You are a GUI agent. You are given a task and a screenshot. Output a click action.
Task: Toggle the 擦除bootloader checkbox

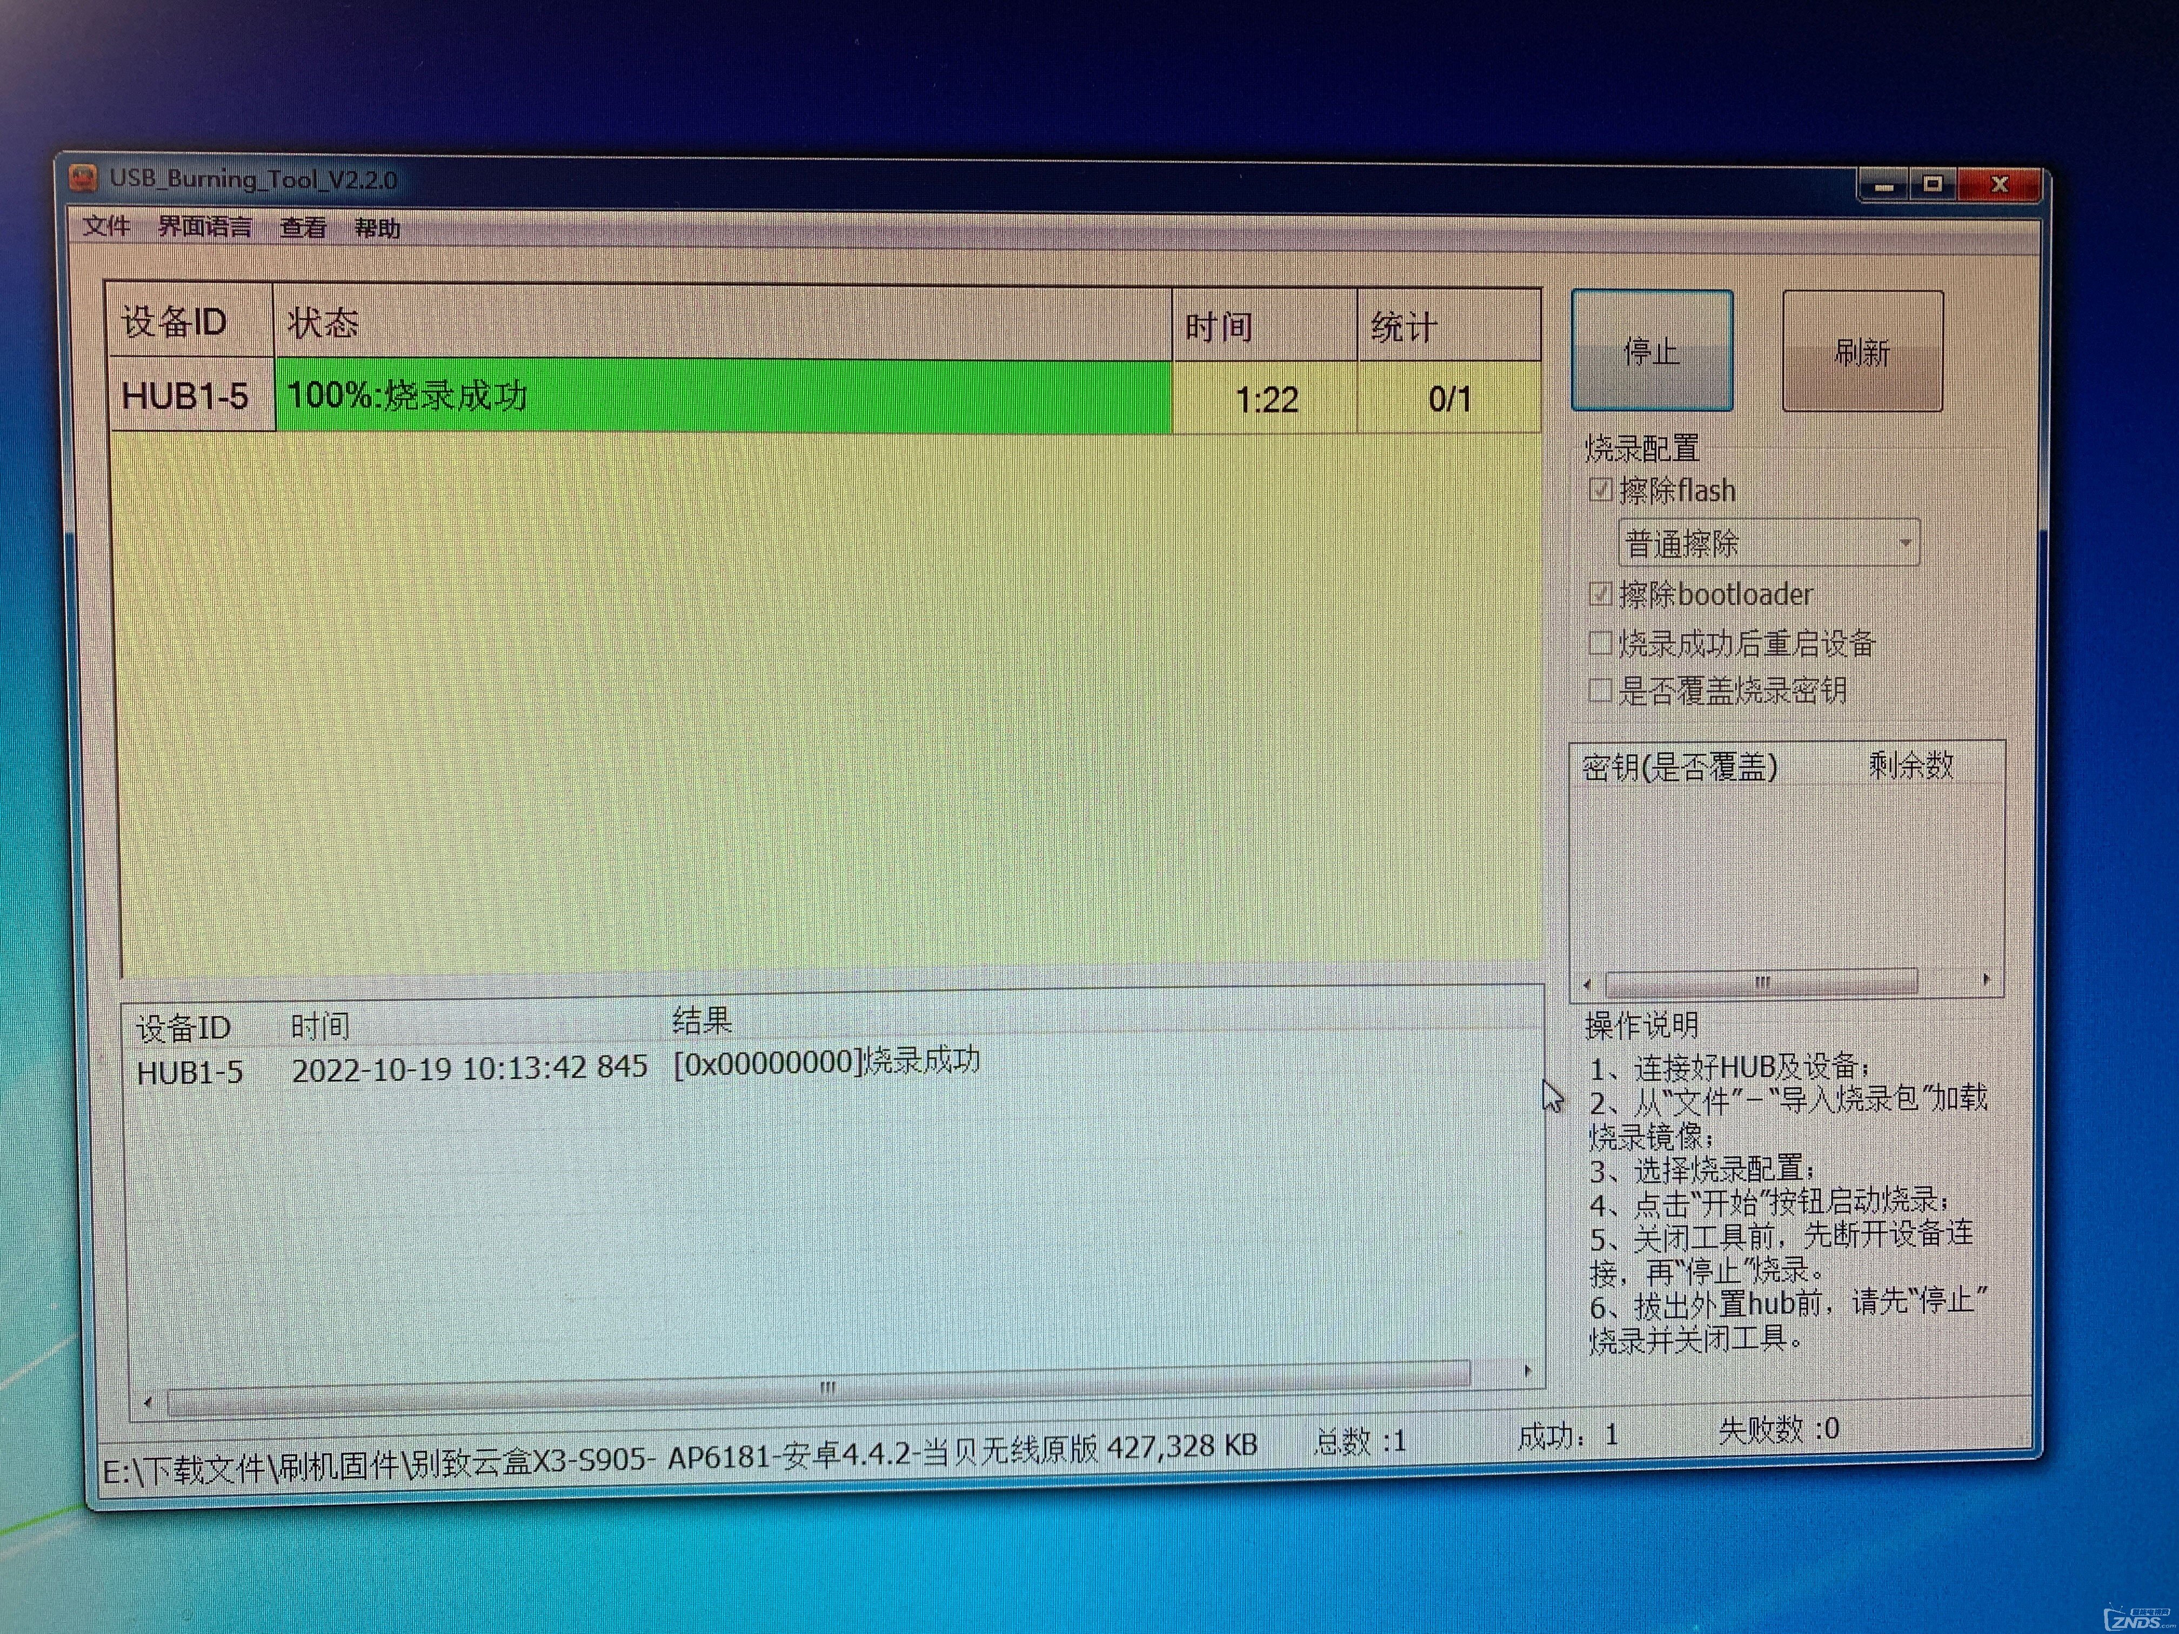pyautogui.click(x=1600, y=594)
